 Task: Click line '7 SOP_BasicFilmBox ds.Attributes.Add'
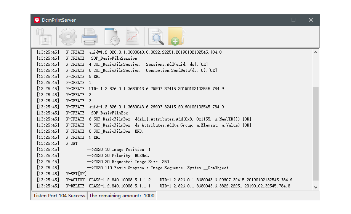pos(144,125)
